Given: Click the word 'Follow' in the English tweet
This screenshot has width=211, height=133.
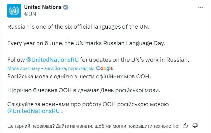Looking at the screenshot, I should [x=16, y=60].
